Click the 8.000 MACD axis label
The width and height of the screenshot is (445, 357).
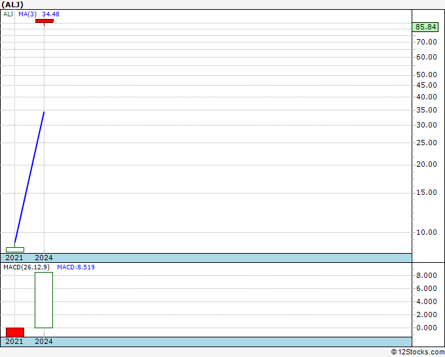point(427,275)
